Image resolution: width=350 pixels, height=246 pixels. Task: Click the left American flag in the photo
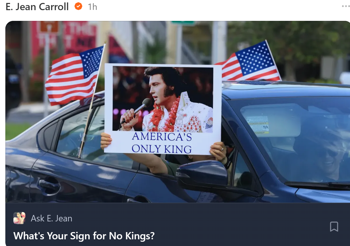(75, 75)
